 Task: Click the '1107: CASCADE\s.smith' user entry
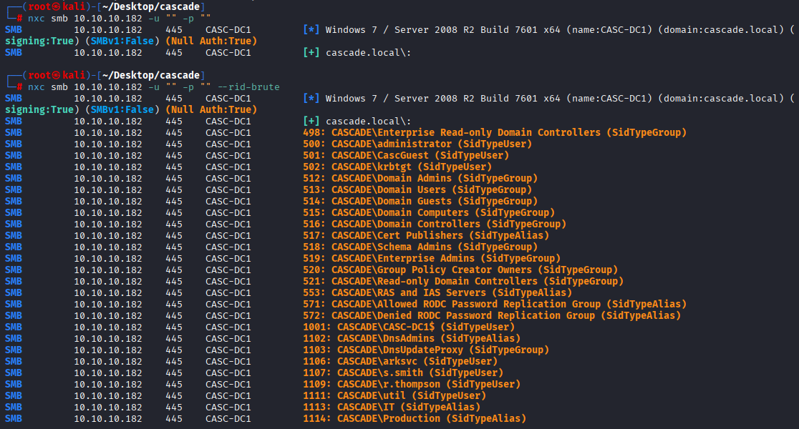(x=403, y=373)
